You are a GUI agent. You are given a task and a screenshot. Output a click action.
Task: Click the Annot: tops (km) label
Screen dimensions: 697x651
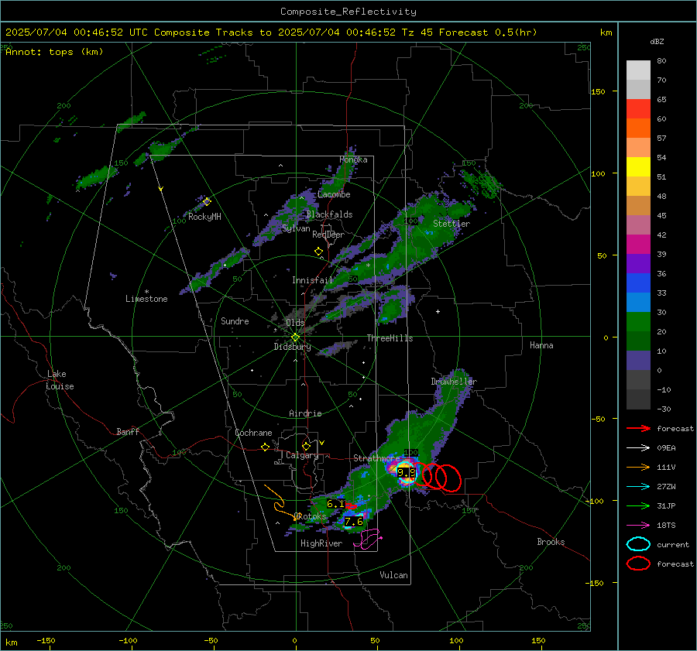54,52
